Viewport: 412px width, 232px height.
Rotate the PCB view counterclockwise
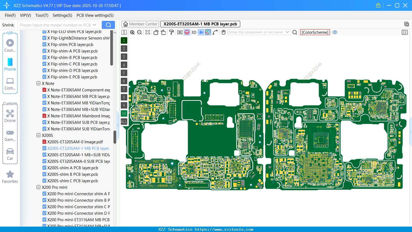(156, 32)
